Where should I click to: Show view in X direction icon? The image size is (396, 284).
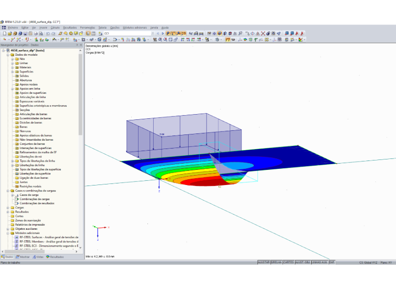pyautogui.click(x=182, y=40)
